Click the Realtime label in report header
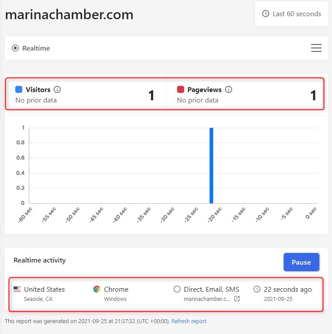The image size is (332, 334). (x=36, y=48)
